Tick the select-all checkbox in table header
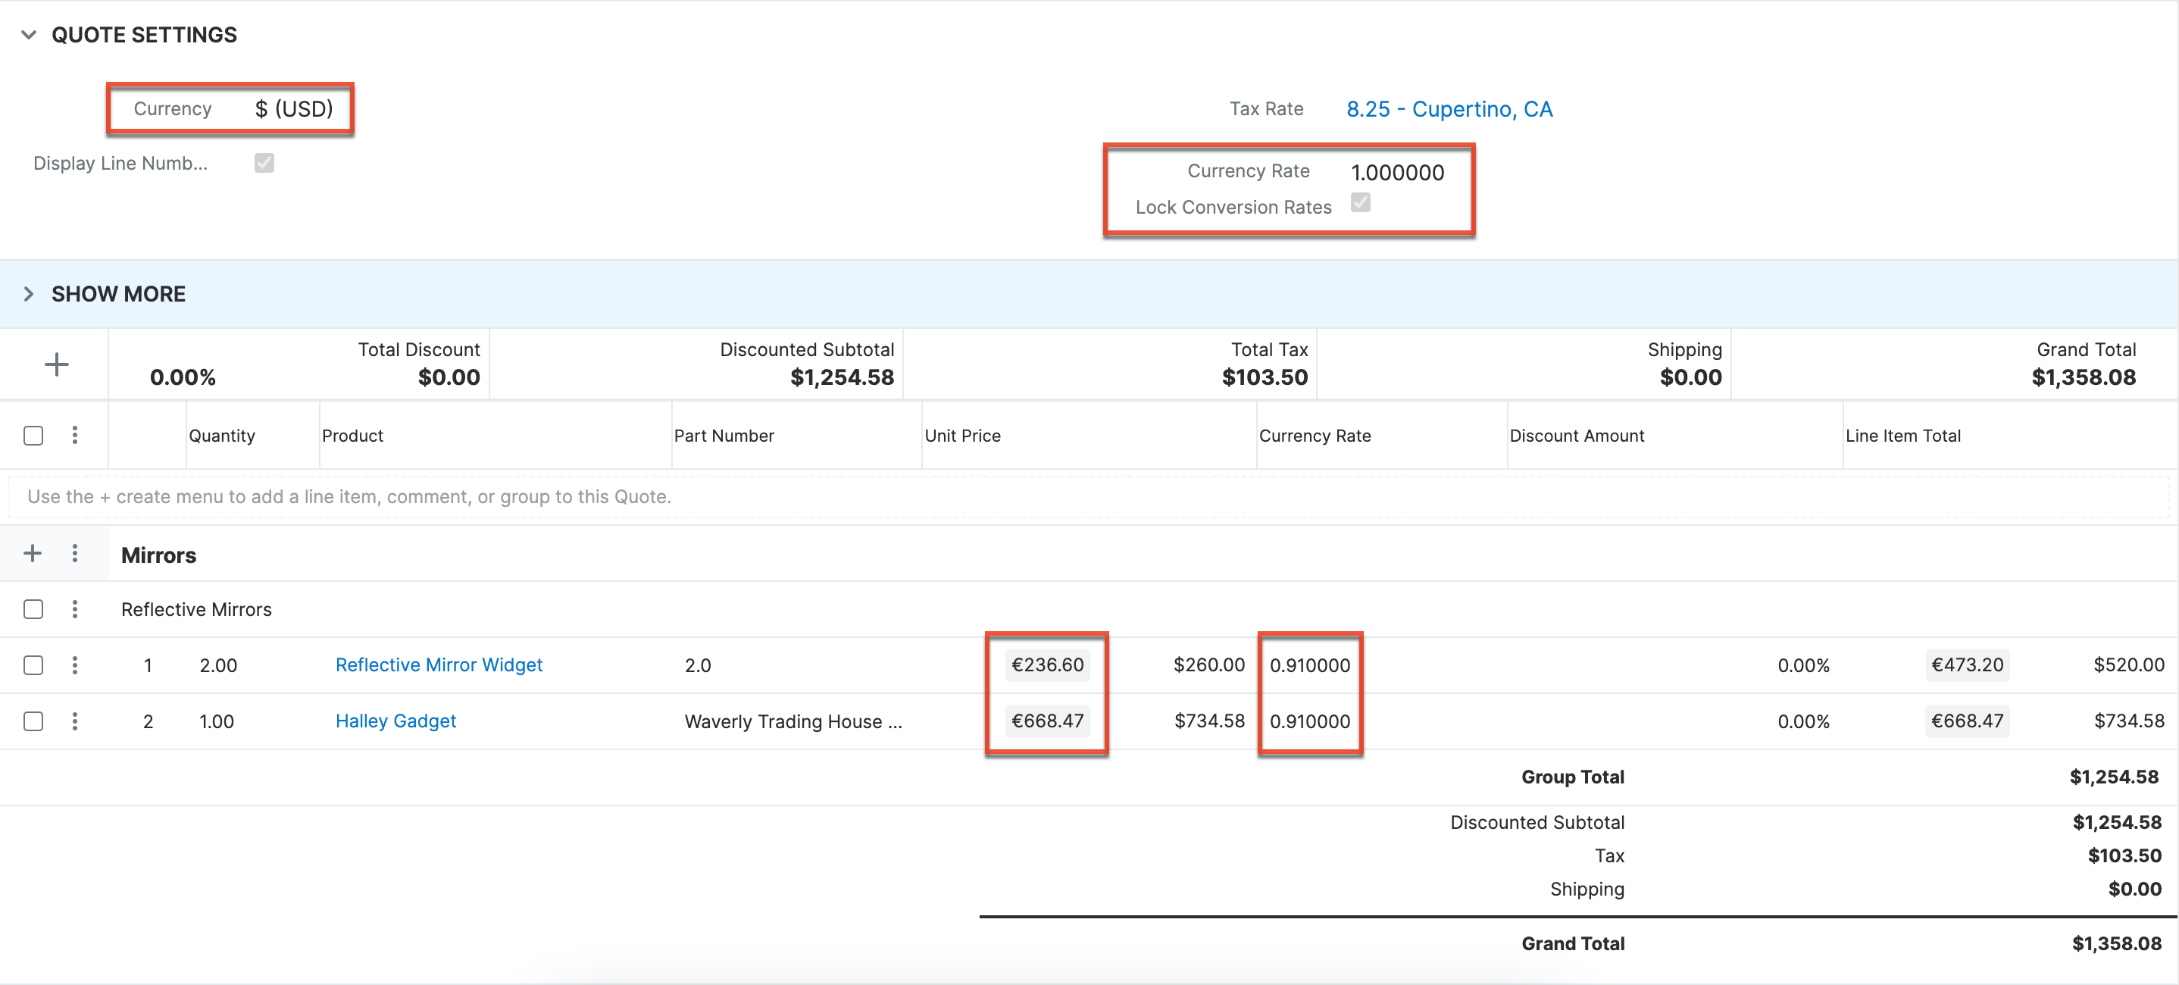 33,436
